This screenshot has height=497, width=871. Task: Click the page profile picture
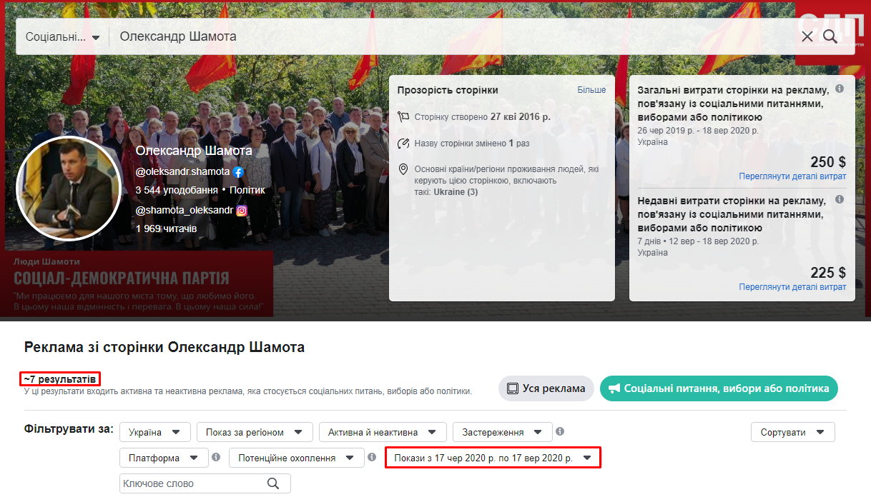(70, 189)
